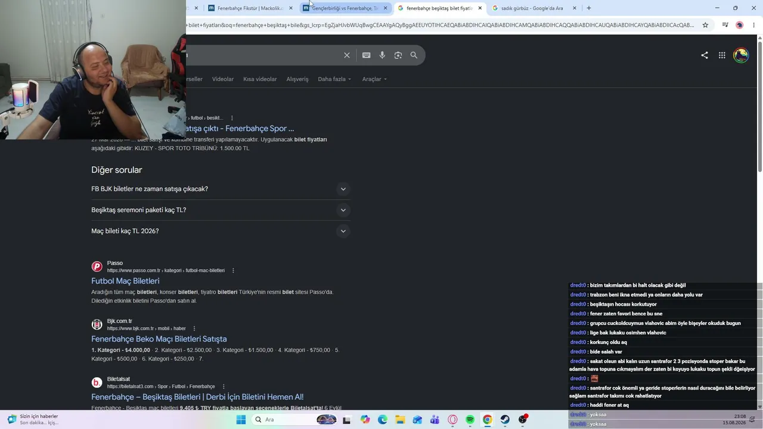This screenshot has height=429, width=763.
Task: Open Microsoft Teams from the taskbar
Action: click(435, 419)
